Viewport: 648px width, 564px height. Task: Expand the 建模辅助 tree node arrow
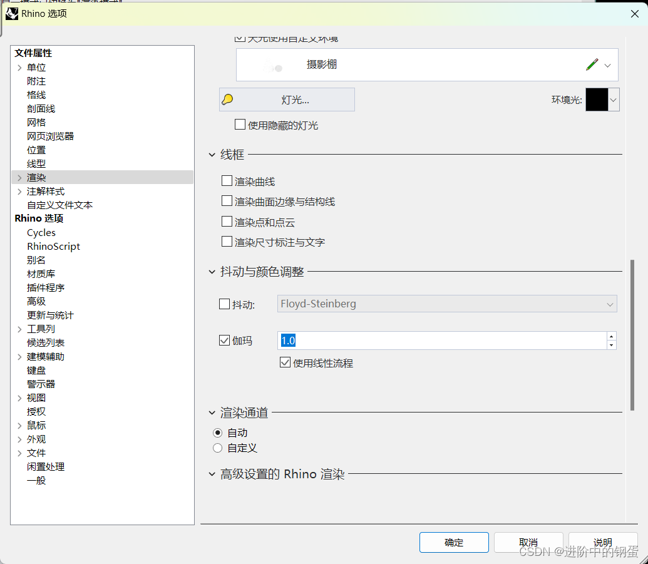tap(19, 357)
